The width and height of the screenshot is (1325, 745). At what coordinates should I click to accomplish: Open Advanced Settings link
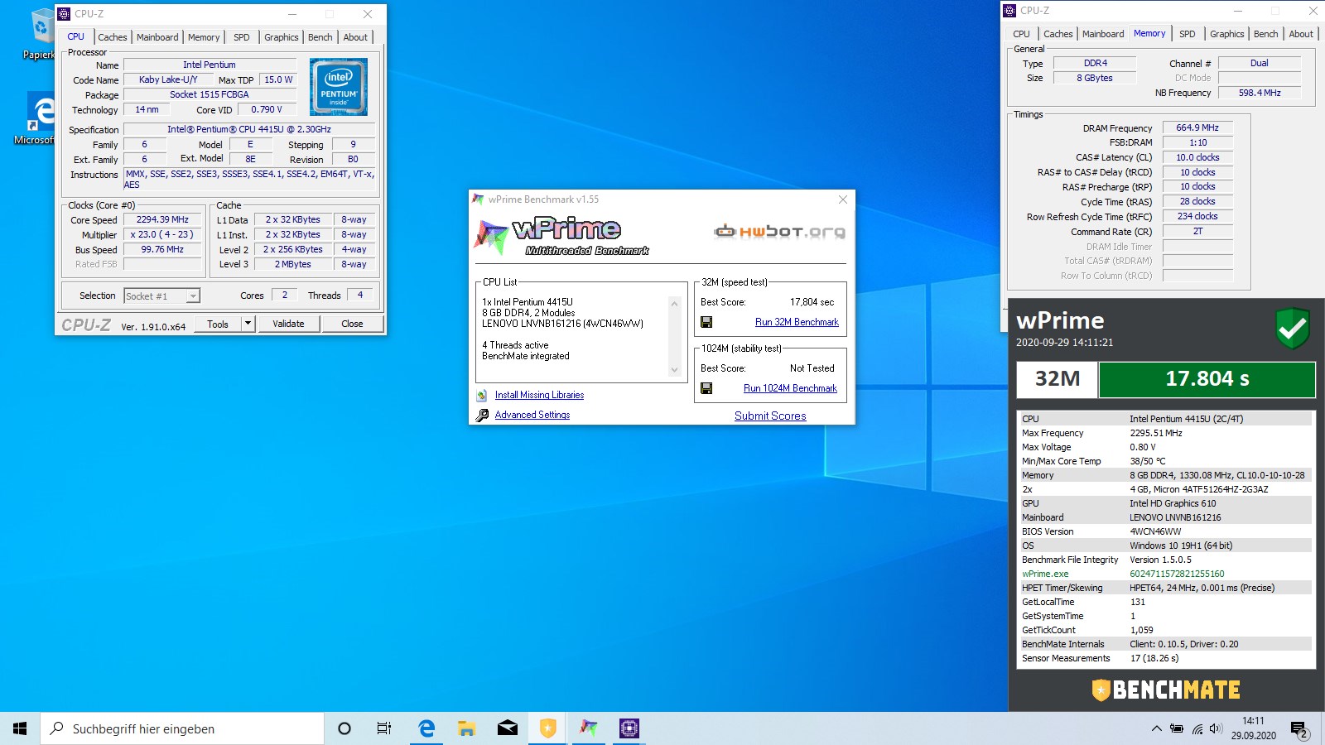click(532, 415)
